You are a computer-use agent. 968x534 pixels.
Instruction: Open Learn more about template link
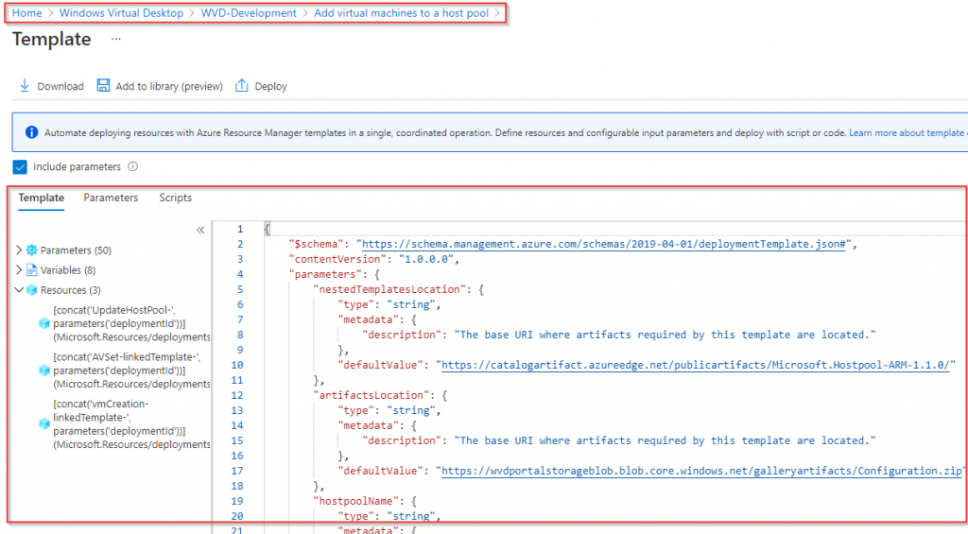click(x=907, y=132)
